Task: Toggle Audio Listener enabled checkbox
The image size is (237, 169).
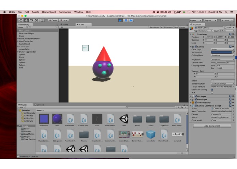Action: pos(196,103)
